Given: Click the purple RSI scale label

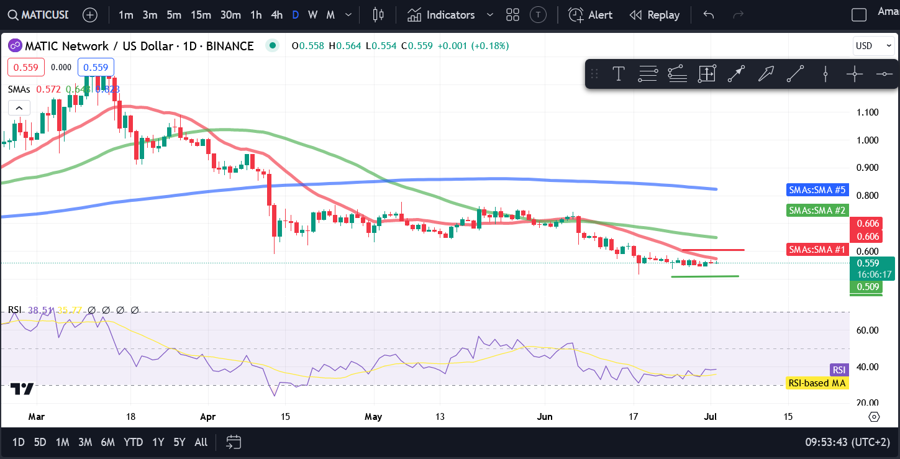Looking at the screenshot, I should coord(839,370).
